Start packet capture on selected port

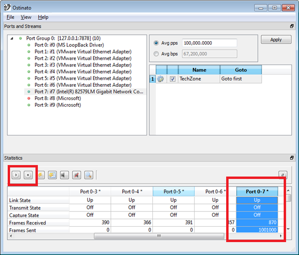coord(65,175)
